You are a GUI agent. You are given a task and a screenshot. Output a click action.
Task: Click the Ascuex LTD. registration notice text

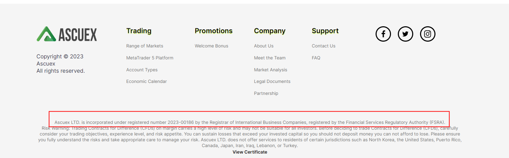[x=250, y=122]
